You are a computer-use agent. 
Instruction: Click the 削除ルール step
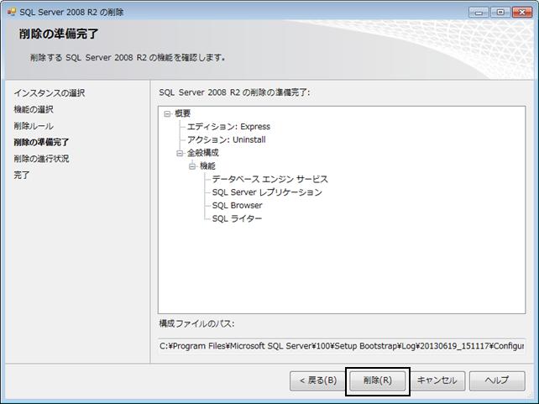34,126
